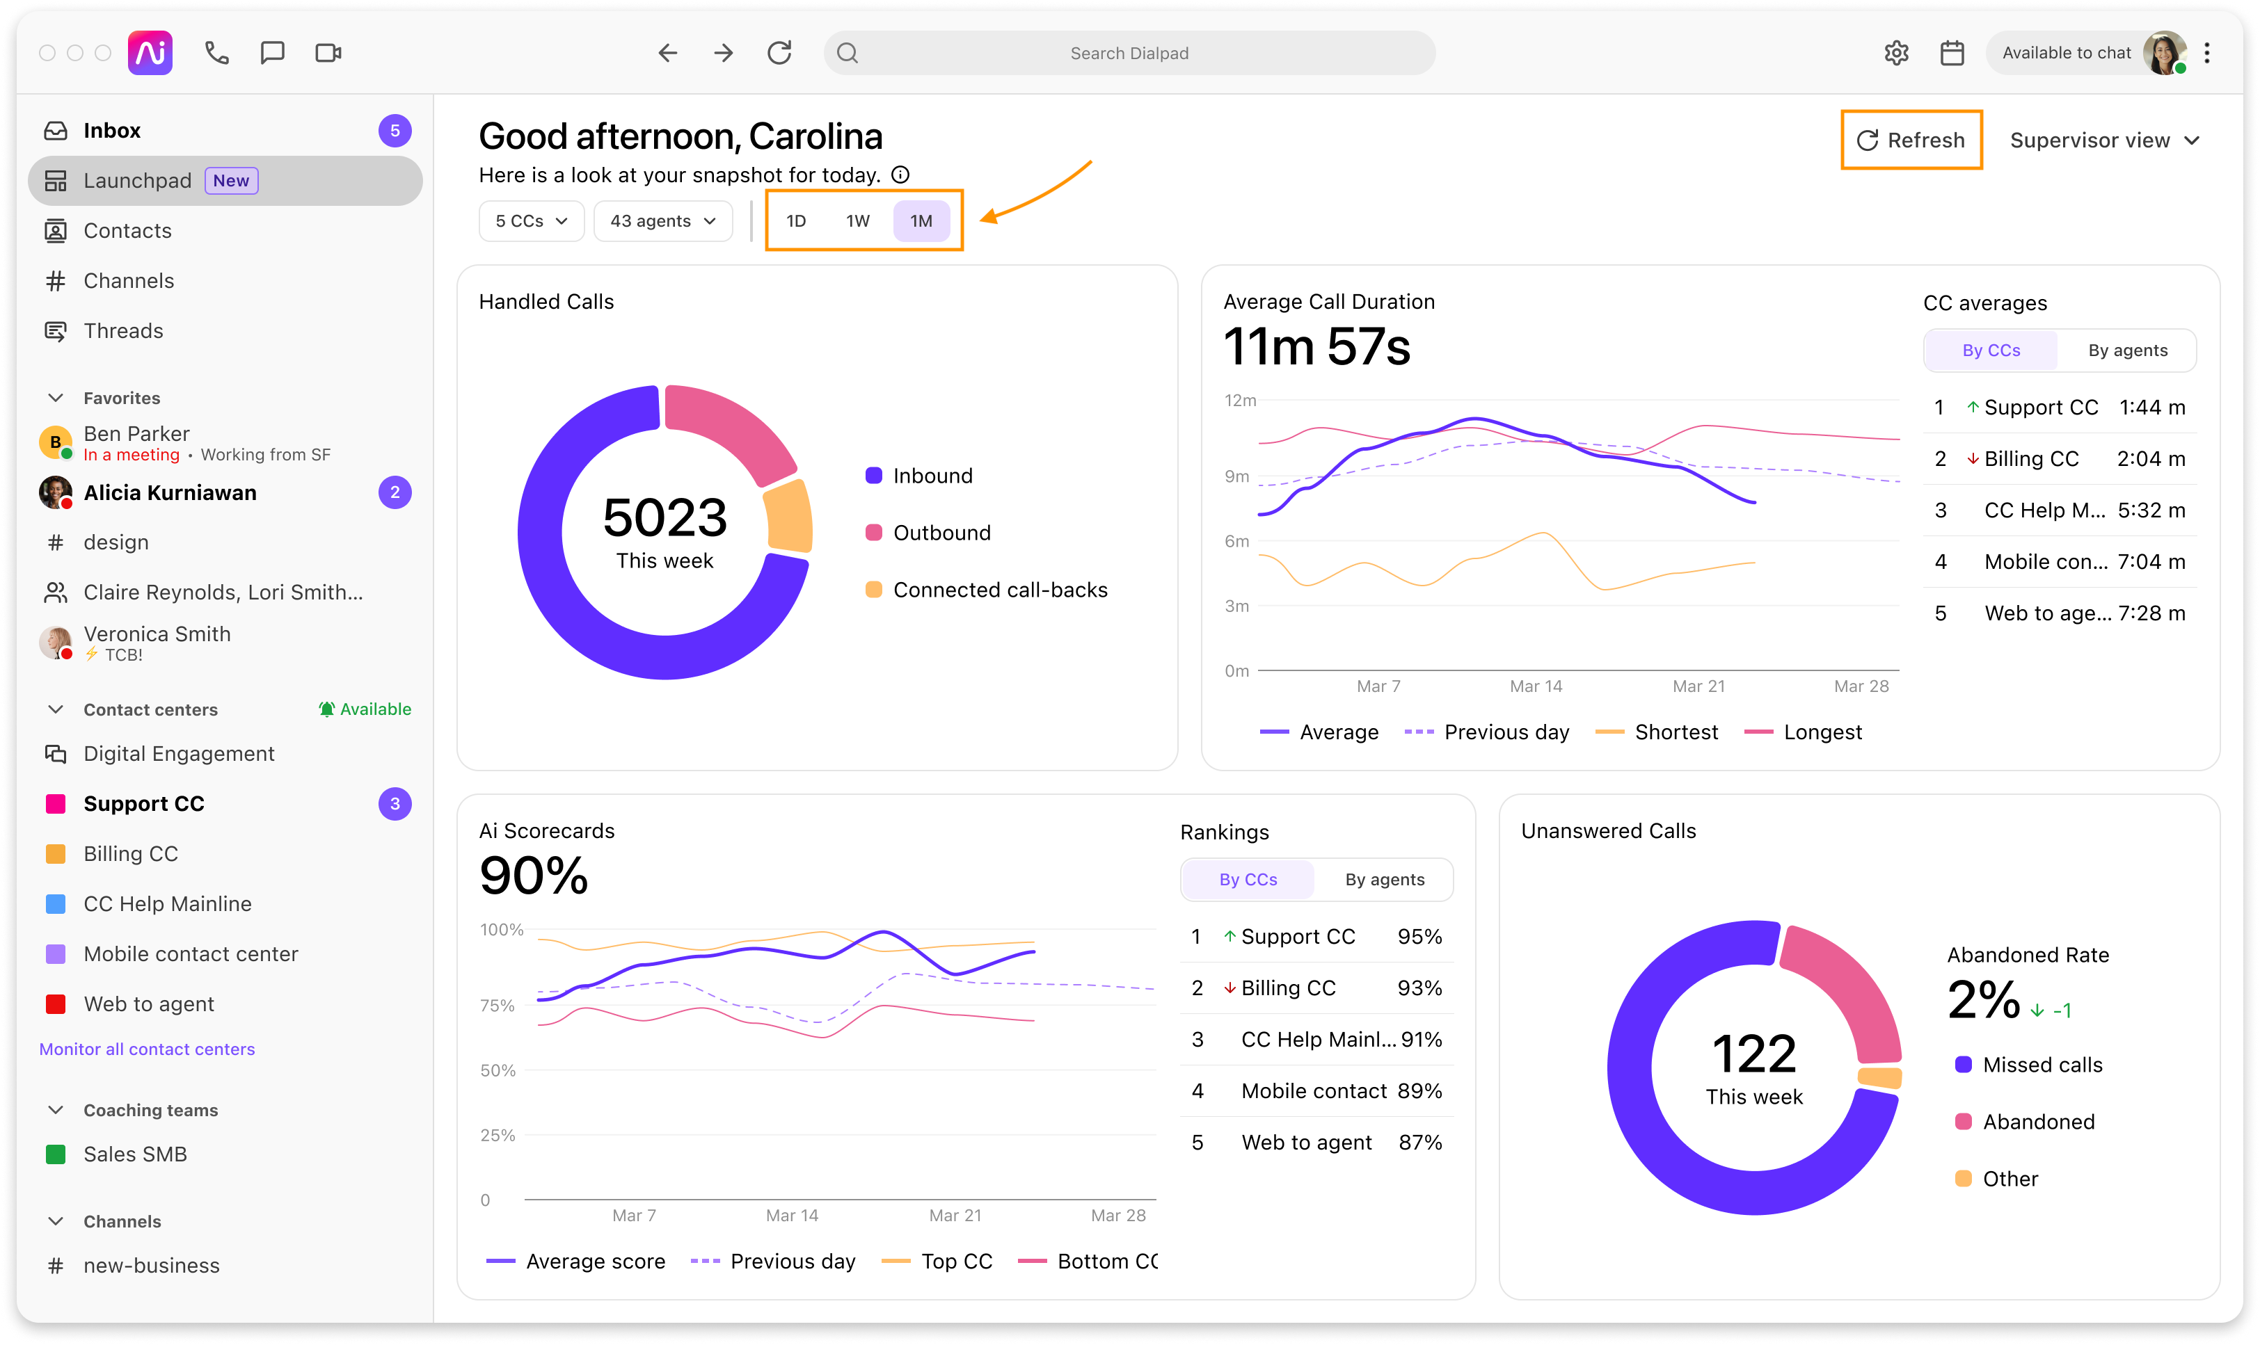Open Contacts in the sidebar
The height and width of the screenshot is (1345, 2260).
click(225, 230)
